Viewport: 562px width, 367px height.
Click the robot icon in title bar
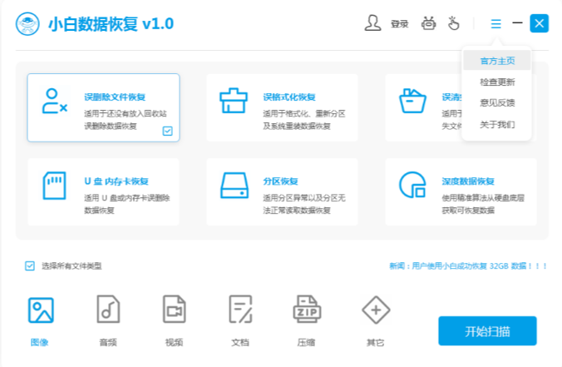[430, 23]
